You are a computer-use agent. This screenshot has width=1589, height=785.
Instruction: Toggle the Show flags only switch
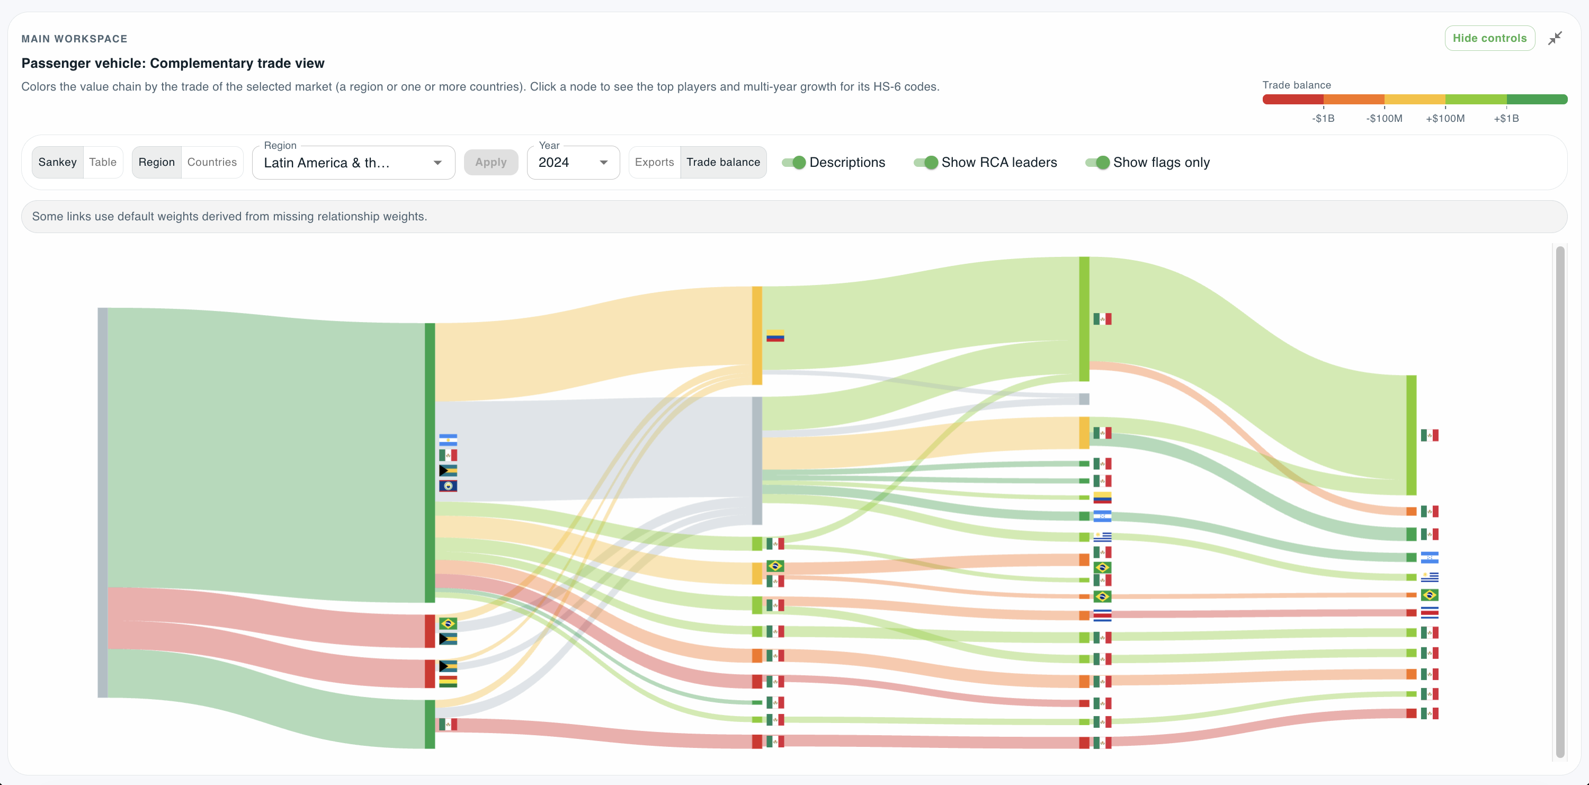(1097, 163)
